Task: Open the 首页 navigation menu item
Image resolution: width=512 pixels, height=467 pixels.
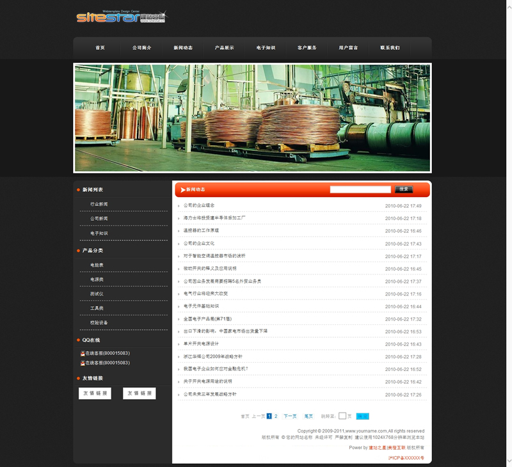Action: (100, 48)
